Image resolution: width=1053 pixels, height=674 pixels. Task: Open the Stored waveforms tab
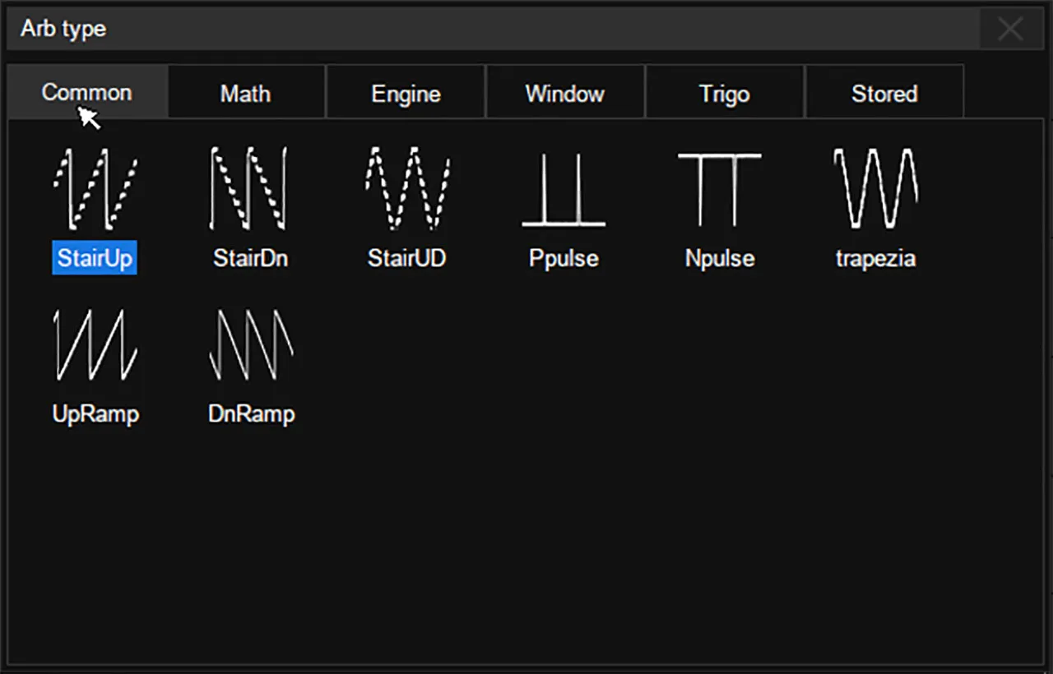coord(884,94)
